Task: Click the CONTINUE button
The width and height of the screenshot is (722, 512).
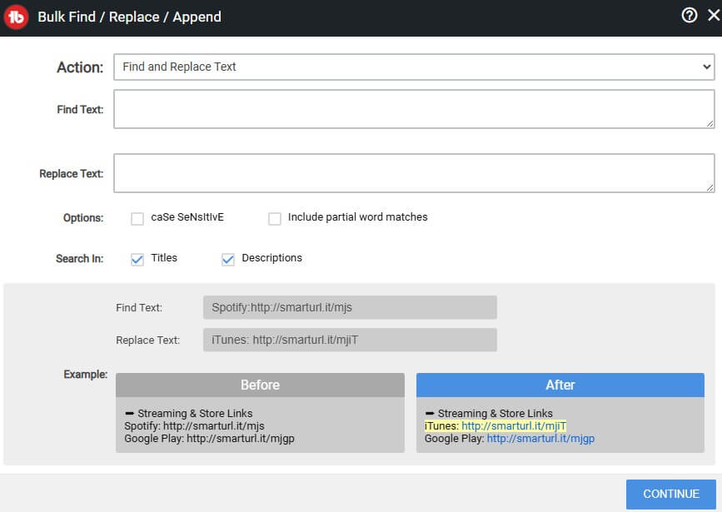Action: click(671, 494)
